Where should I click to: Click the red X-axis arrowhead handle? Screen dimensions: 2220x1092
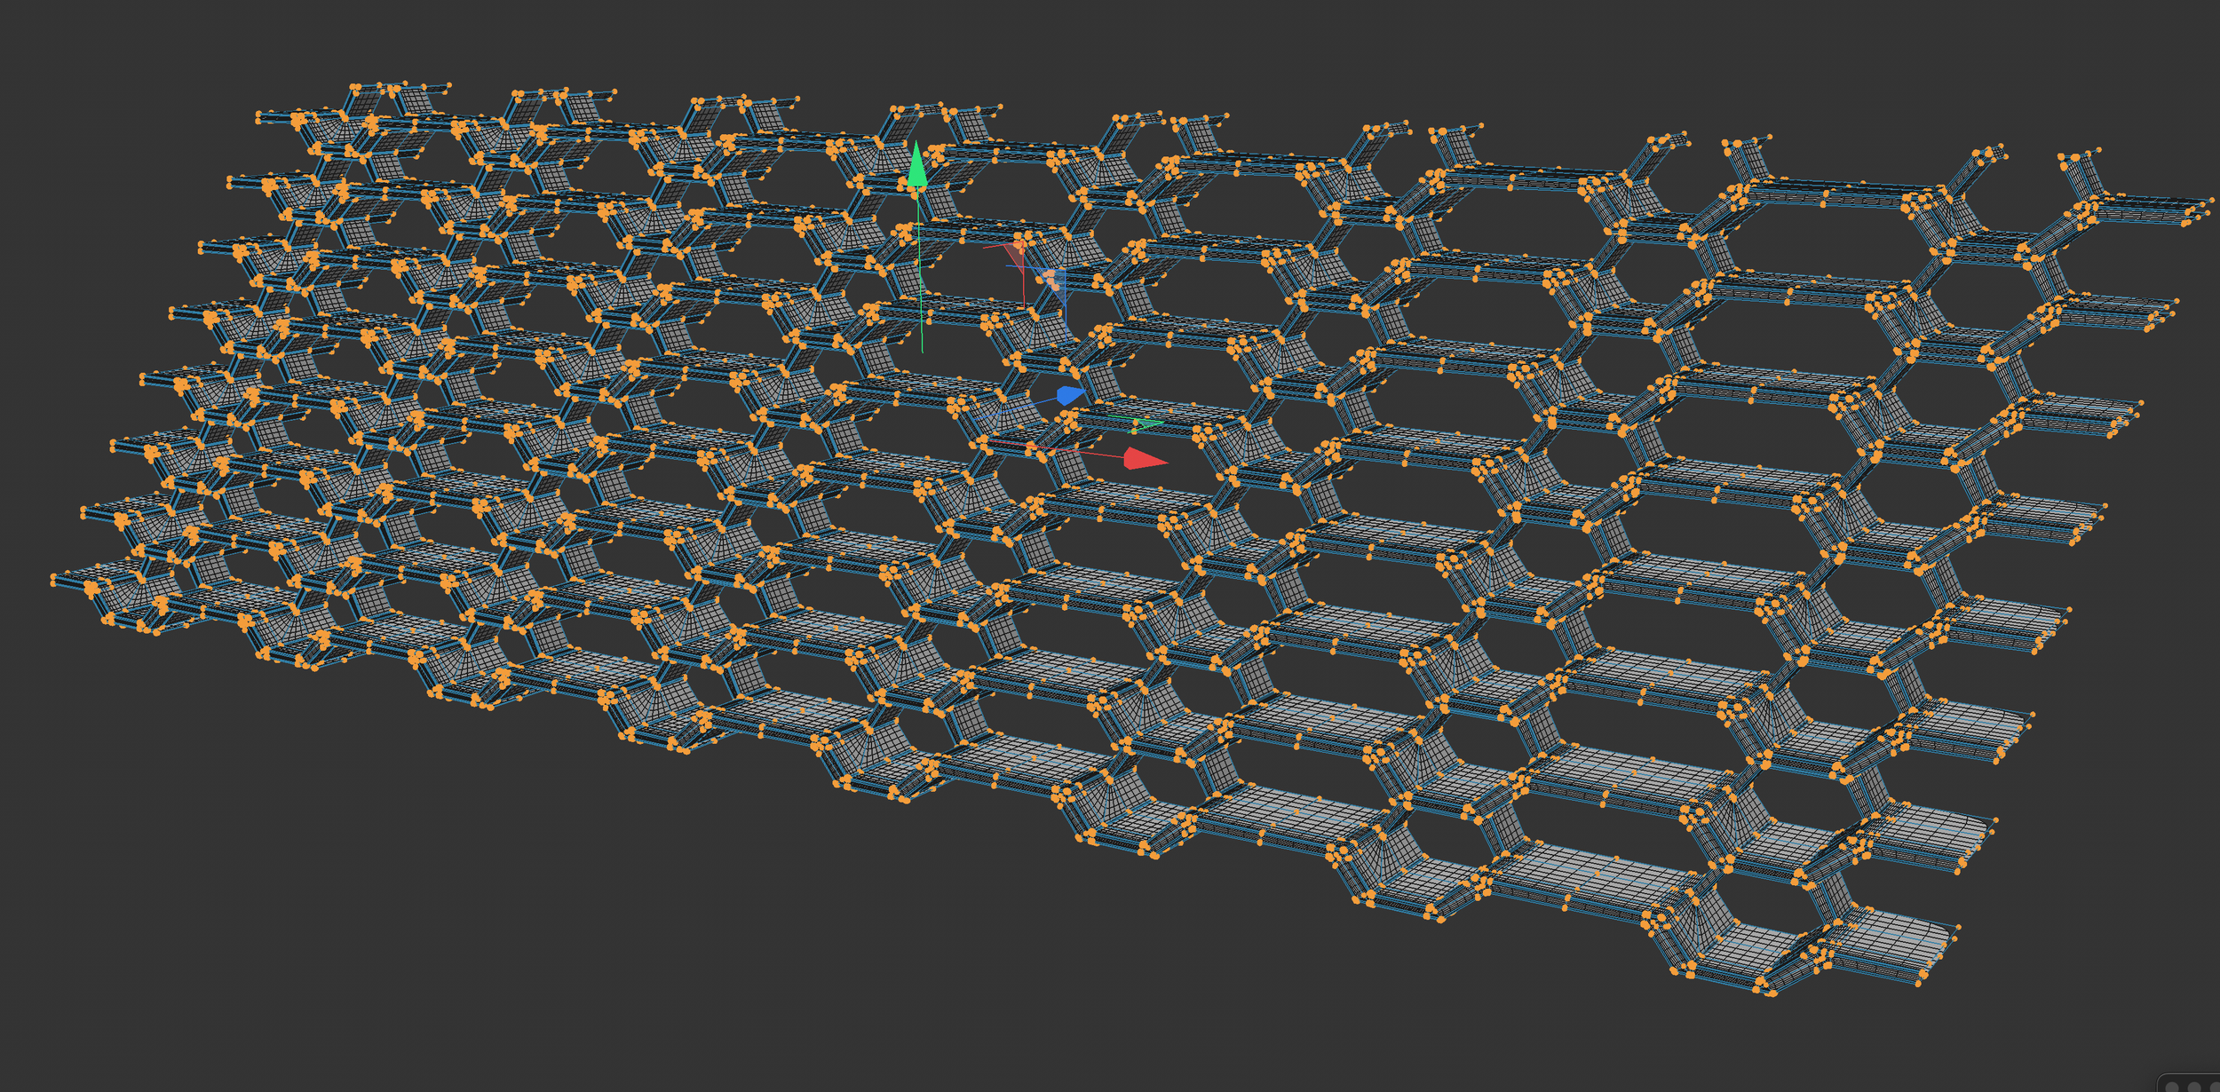click(x=1142, y=459)
